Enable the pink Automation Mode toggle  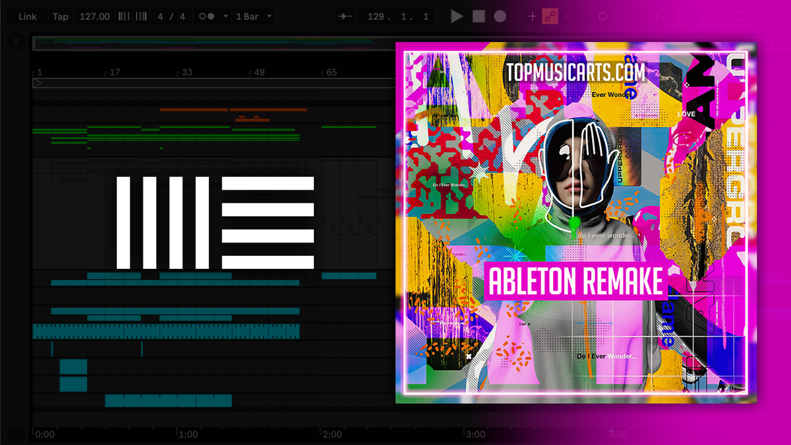[x=550, y=16]
